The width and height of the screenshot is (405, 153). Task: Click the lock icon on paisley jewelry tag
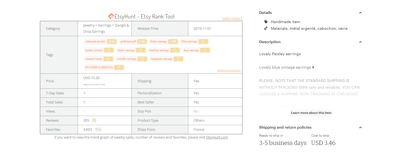point(109,50)
